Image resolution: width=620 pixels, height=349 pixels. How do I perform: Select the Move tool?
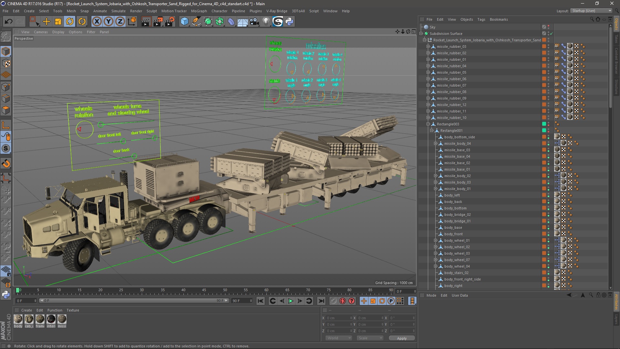(46, 22)
